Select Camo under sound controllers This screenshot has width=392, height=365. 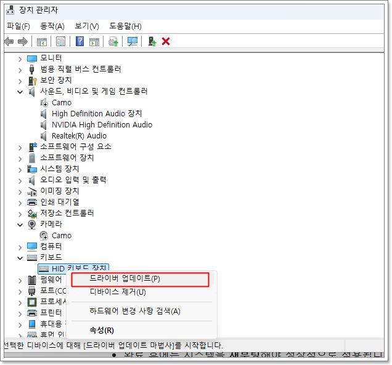(x=62, y=103)
